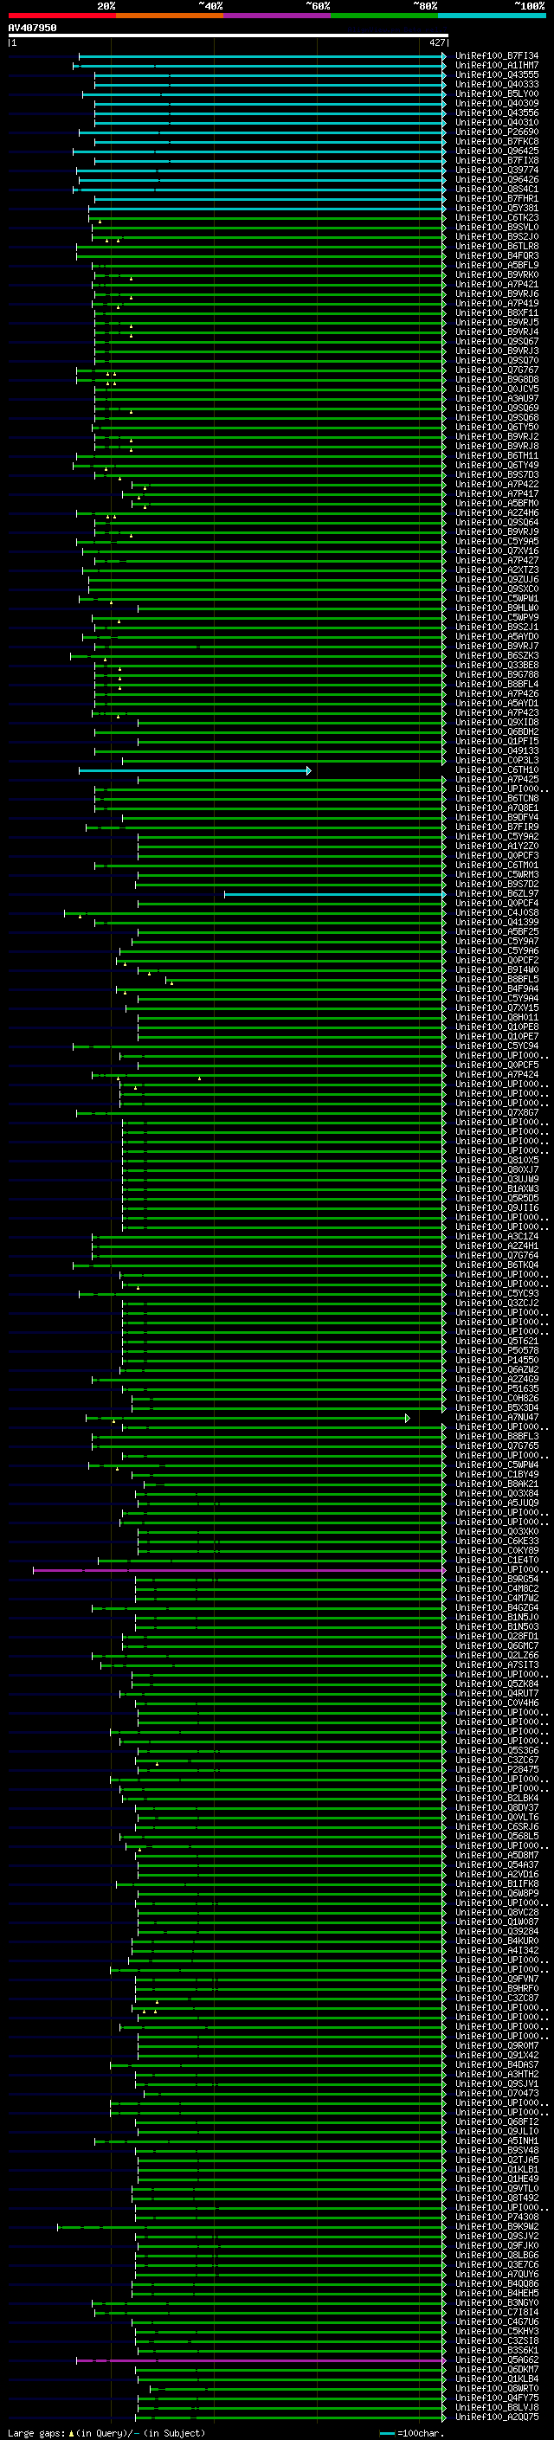Click the green ~80% identity legend segment
This screenshot has height=2440, width=554.
[384, 16]
